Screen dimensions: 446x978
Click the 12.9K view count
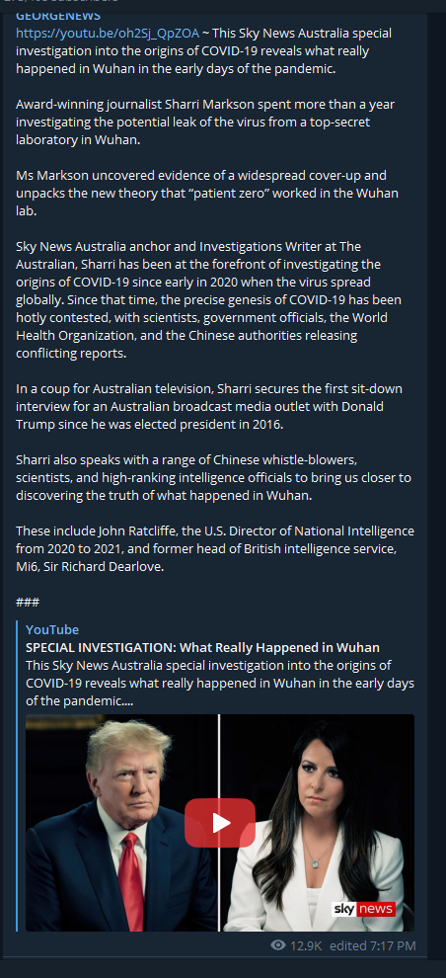(x=306, y=945)
